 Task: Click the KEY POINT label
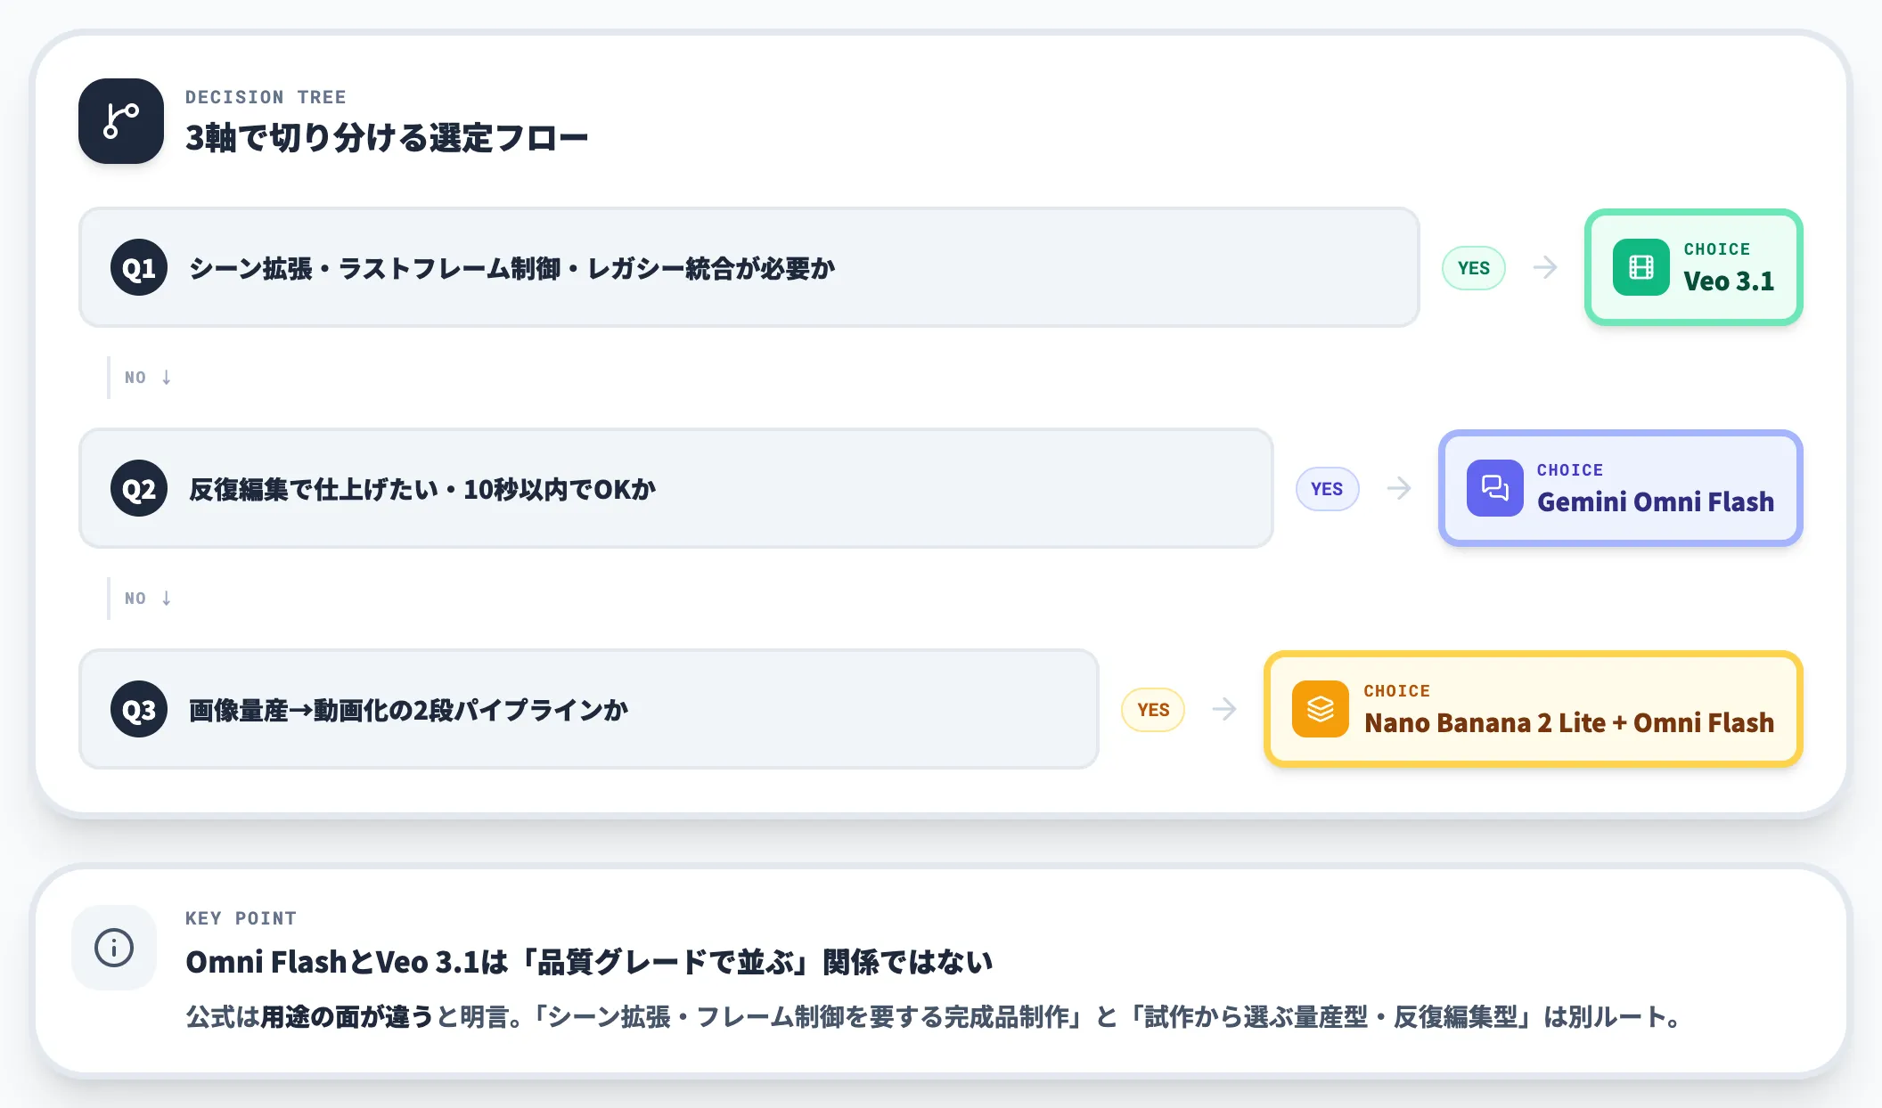(x=241, y=918)
